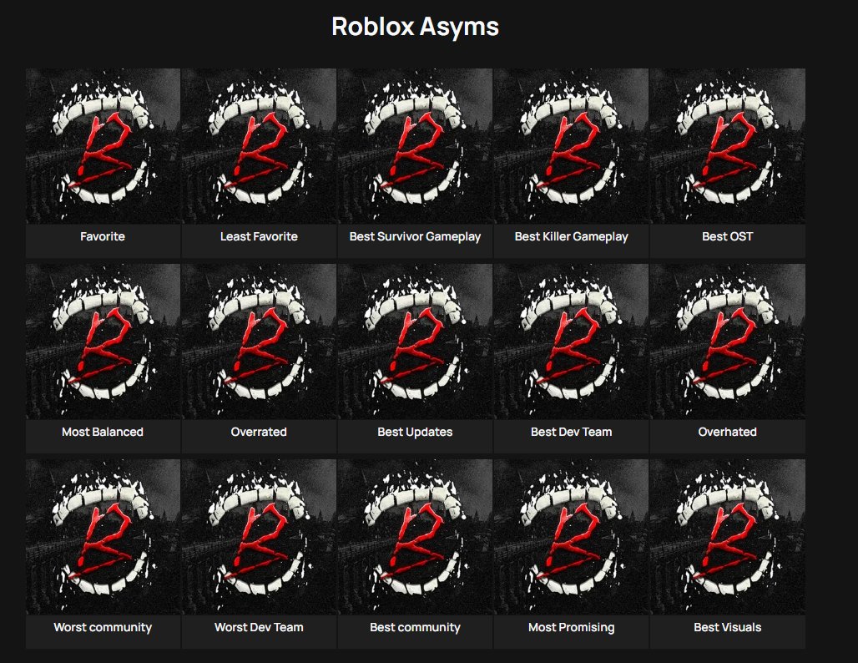Click the "Worst community" caption label
The image size is (858, 663).
(x=103, y=627)
